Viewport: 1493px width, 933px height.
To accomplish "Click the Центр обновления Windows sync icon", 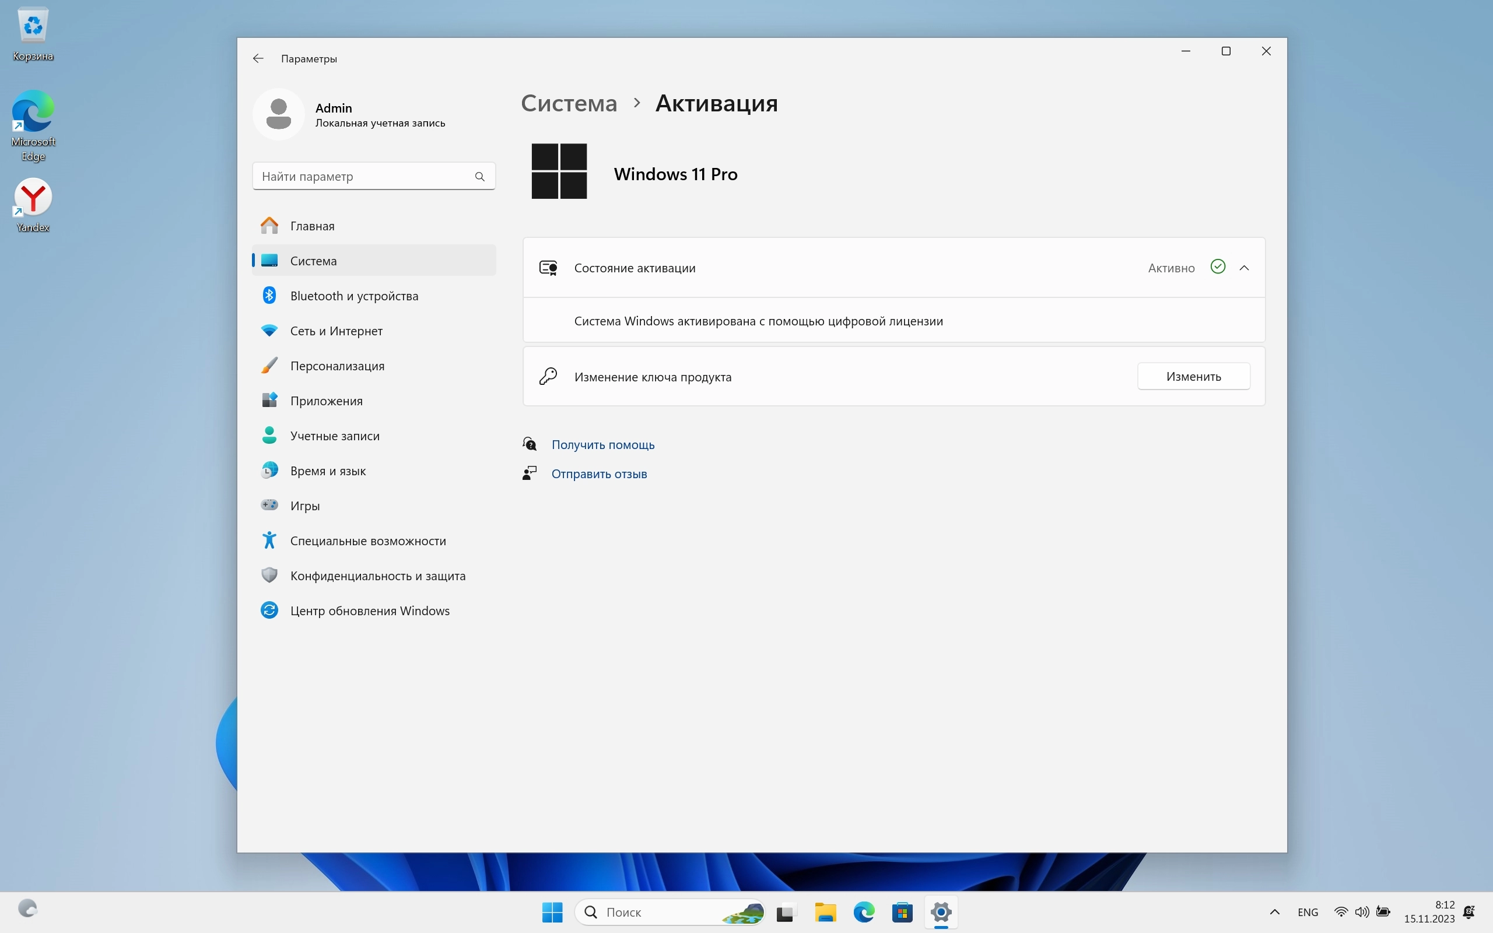I will pyautogui.click(x=269, y=611).
